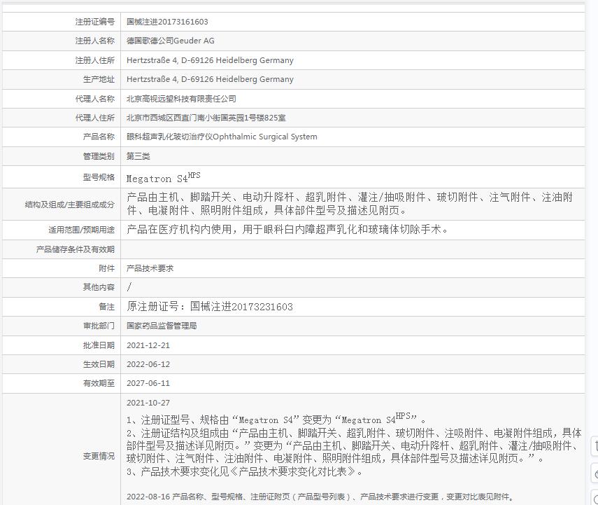
Task: Click intended use text 产品在医疗机构内使用
Action: tap(287, 230)
